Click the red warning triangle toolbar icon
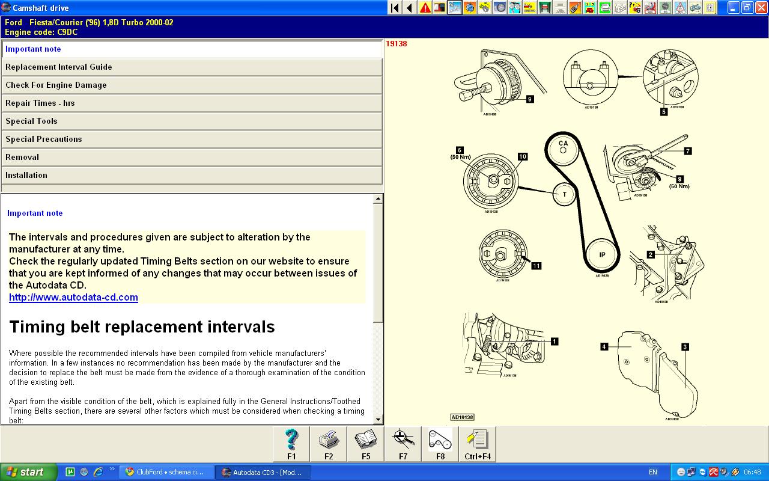Viewport: 769px width, 481px height. [425, 8]
